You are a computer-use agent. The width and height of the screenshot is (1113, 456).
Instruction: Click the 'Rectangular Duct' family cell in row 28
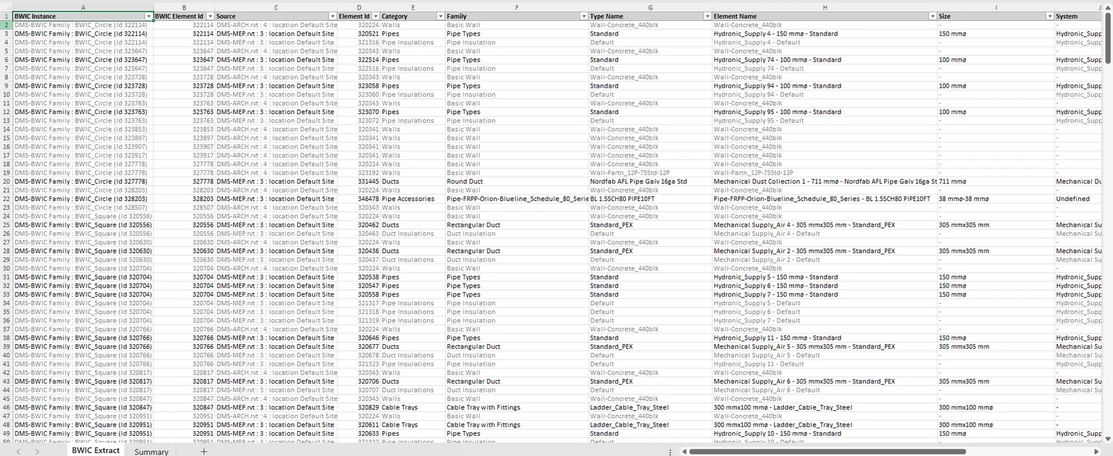517,251
